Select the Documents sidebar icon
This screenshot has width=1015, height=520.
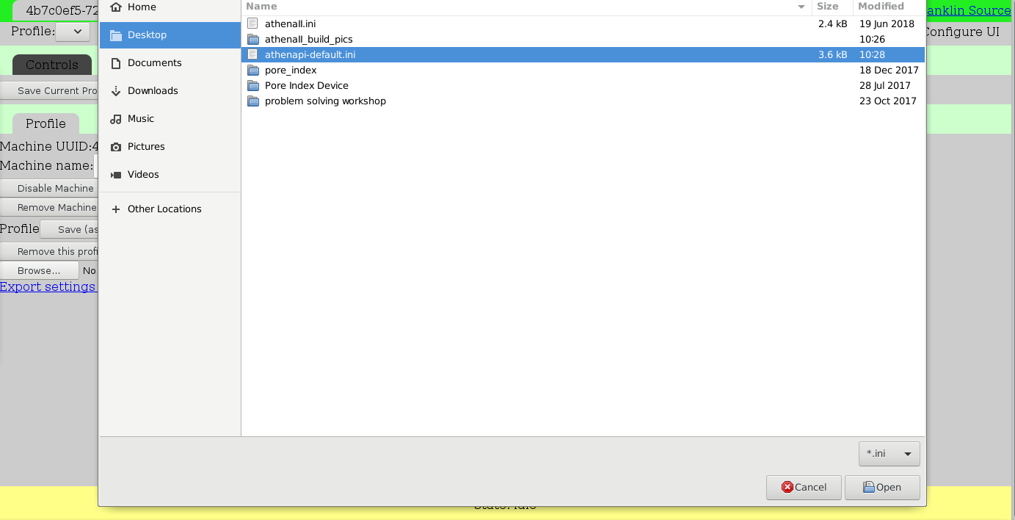116,63
